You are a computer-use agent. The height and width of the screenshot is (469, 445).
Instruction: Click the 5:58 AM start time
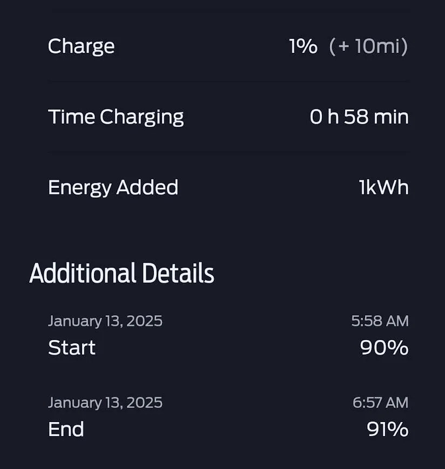(380, 321)
